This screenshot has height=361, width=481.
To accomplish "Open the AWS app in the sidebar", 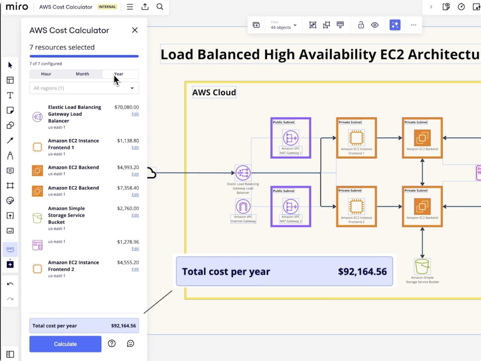I will point(10,249).
